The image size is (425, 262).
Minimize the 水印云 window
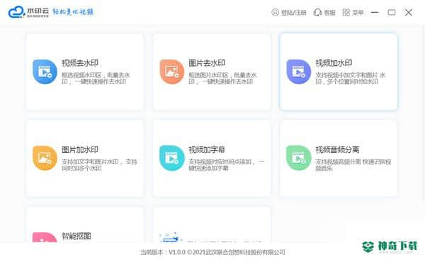[375, 13]
